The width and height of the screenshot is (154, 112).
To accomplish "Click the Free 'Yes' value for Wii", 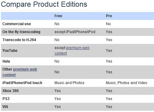I will click(x=58, y=107).
